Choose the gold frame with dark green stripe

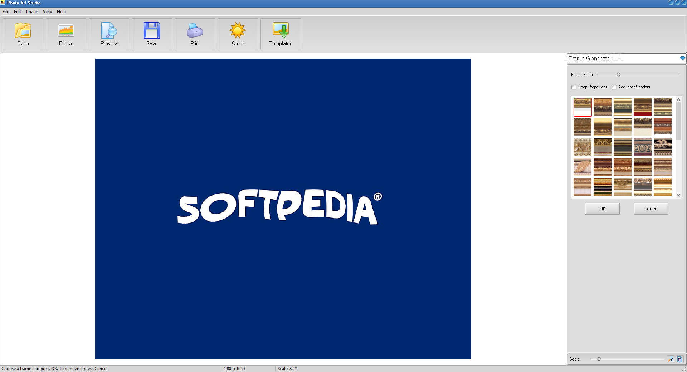(623, 107)
